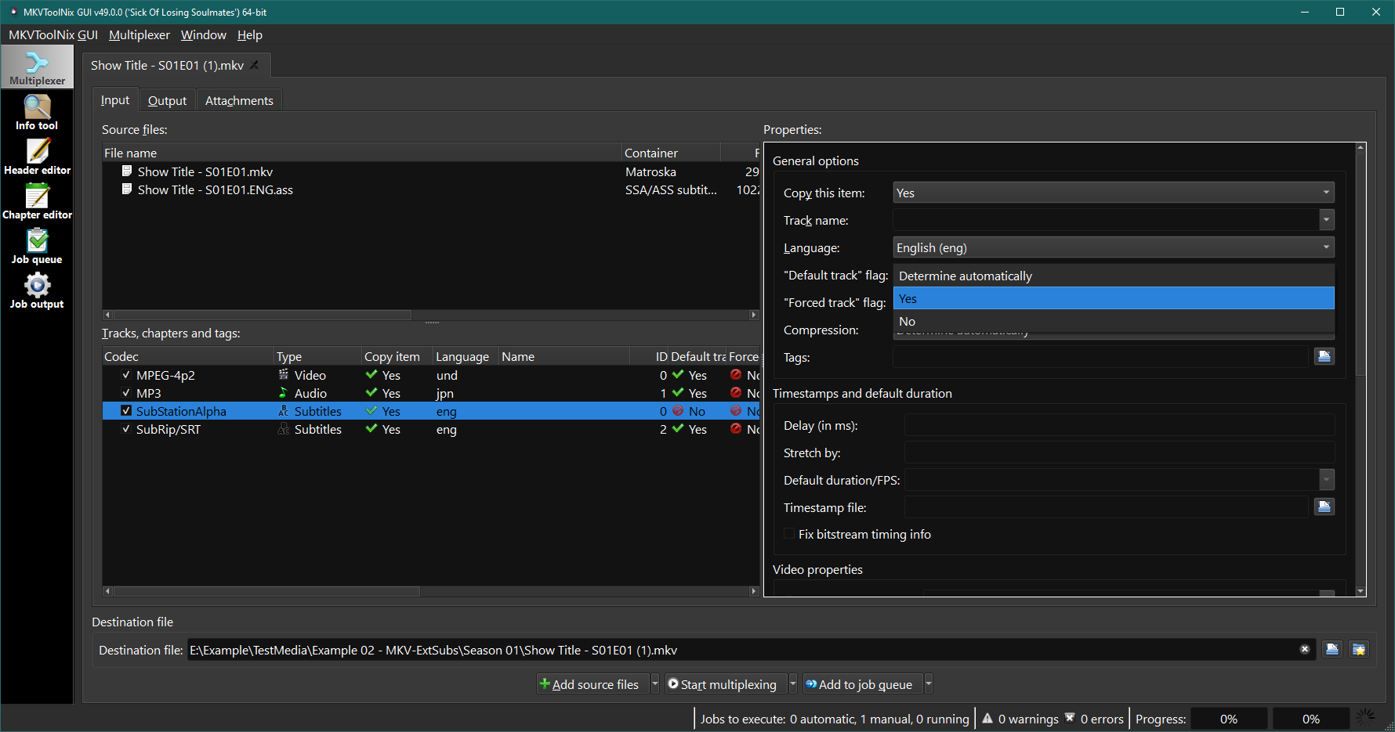Open recent destination directories icon

[1358, 649]
